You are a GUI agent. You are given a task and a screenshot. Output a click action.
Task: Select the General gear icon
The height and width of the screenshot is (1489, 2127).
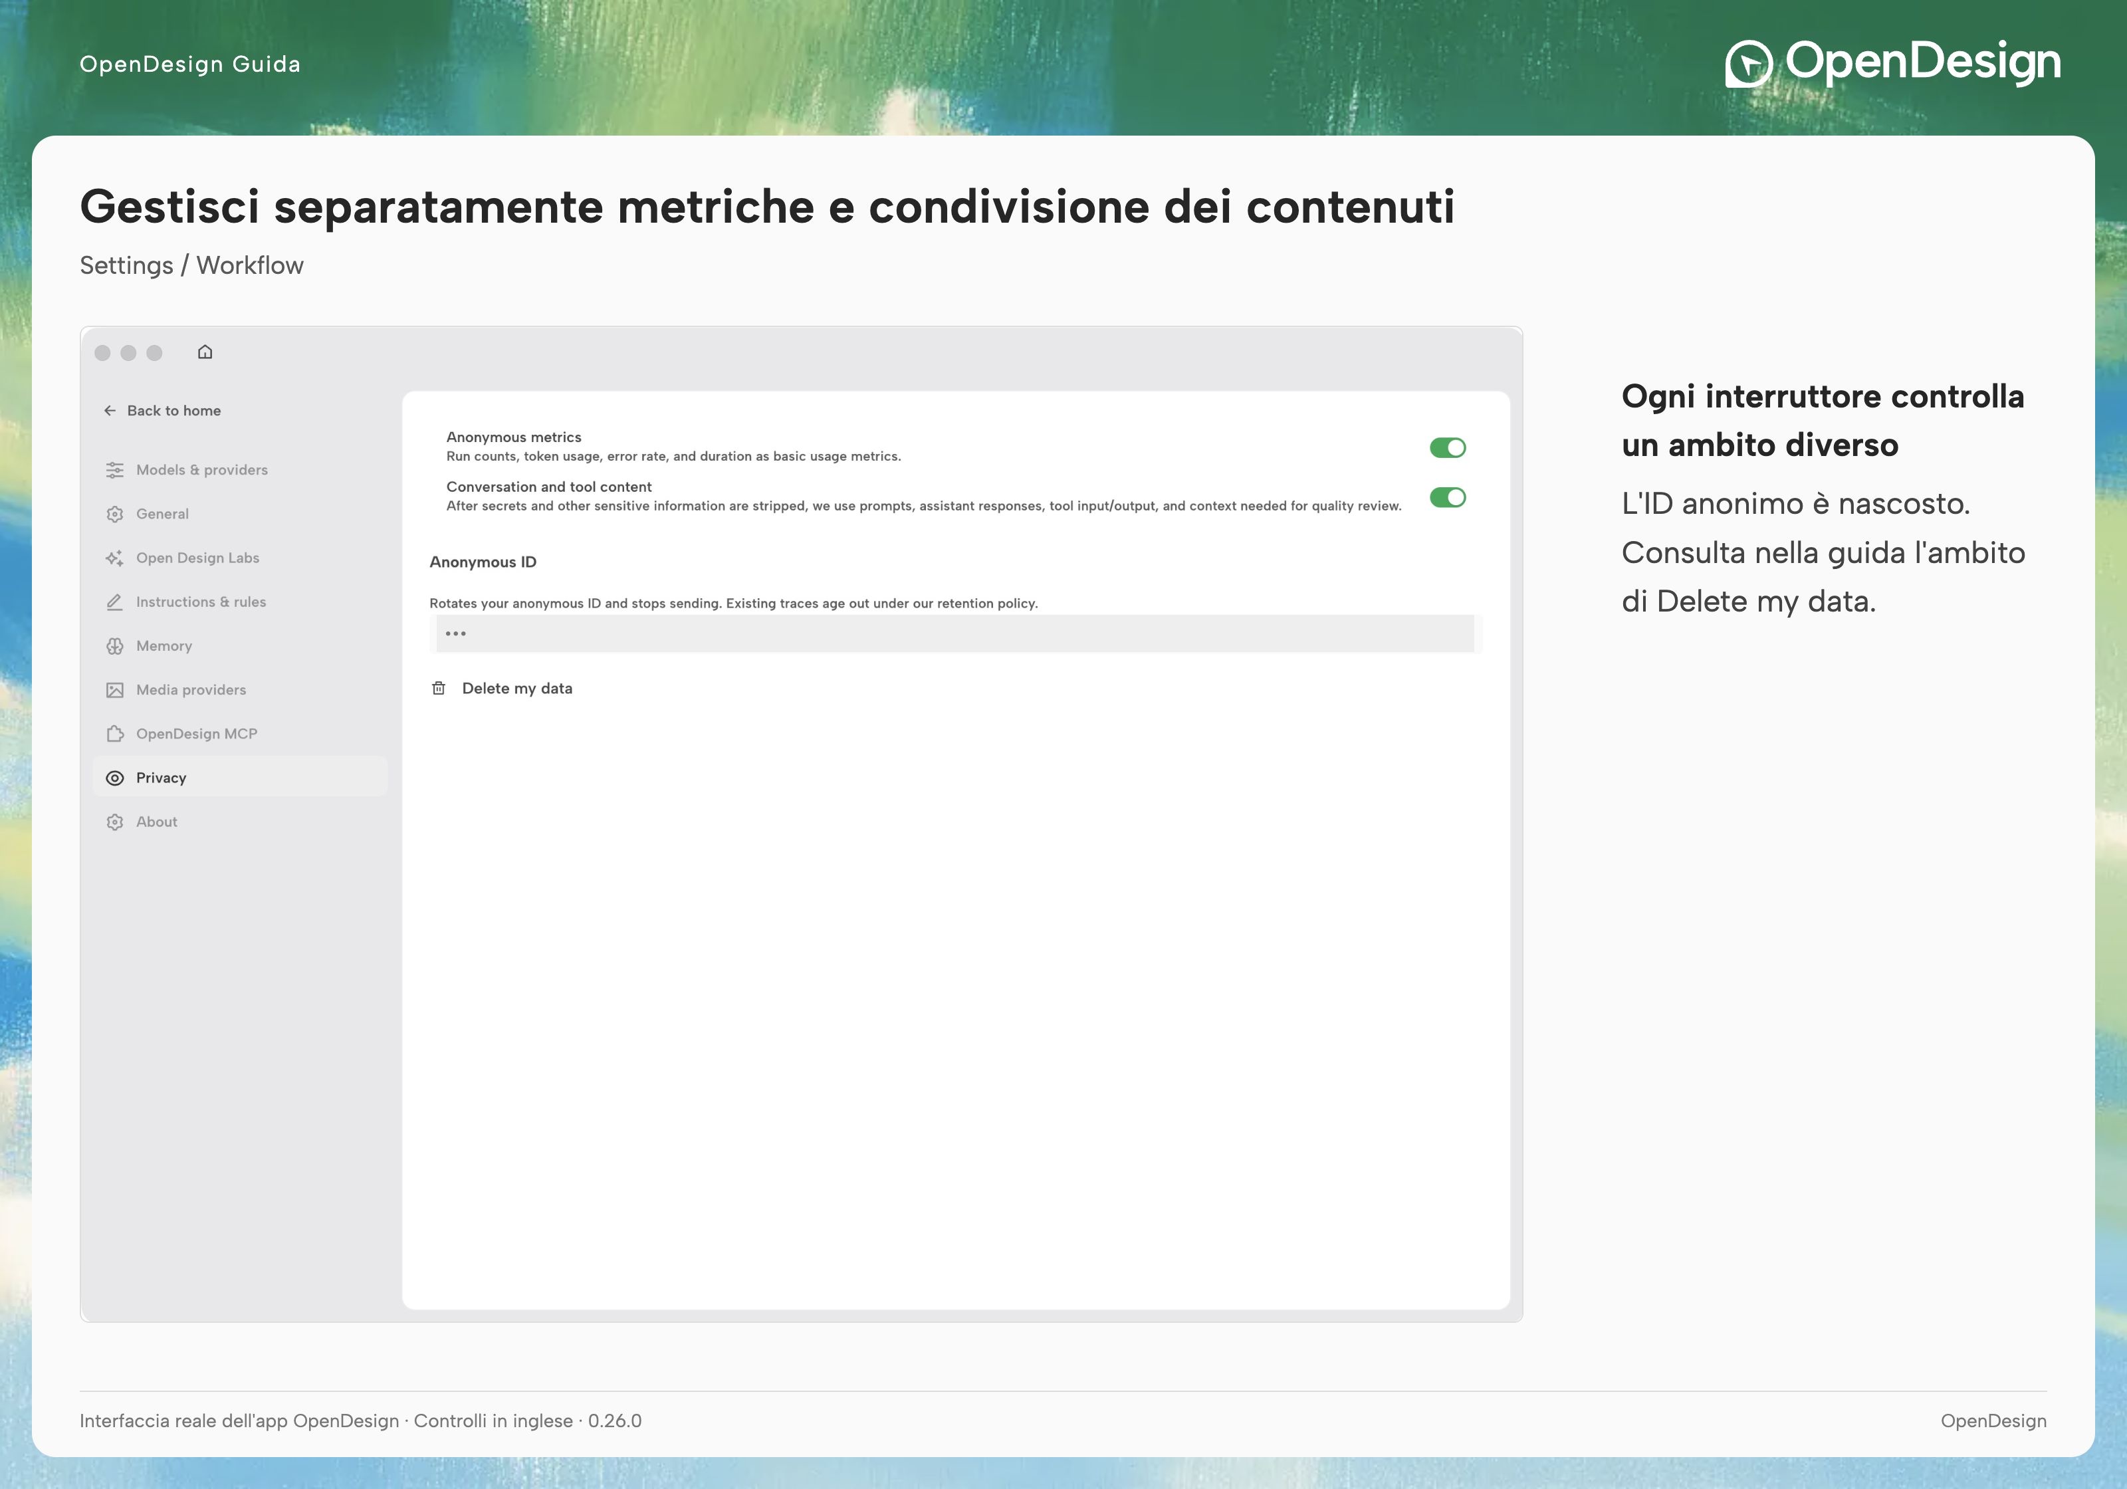point(115,515)
